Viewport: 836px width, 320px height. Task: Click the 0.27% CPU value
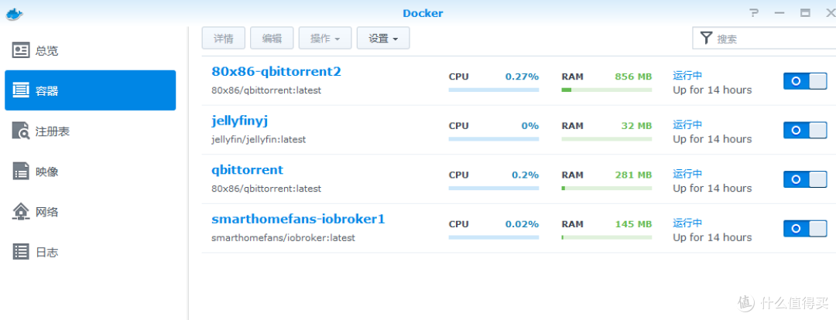[522, 77]
